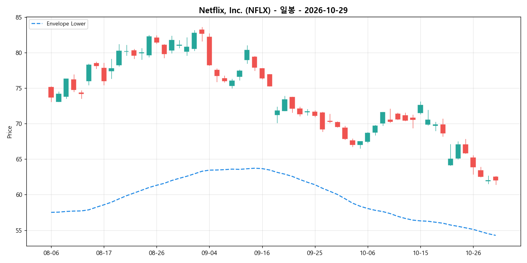This screenshot has width=527, height=263.
Task: Click the 55 y-axis tick label
Action: pyautogui.click(x=19, y=230)
